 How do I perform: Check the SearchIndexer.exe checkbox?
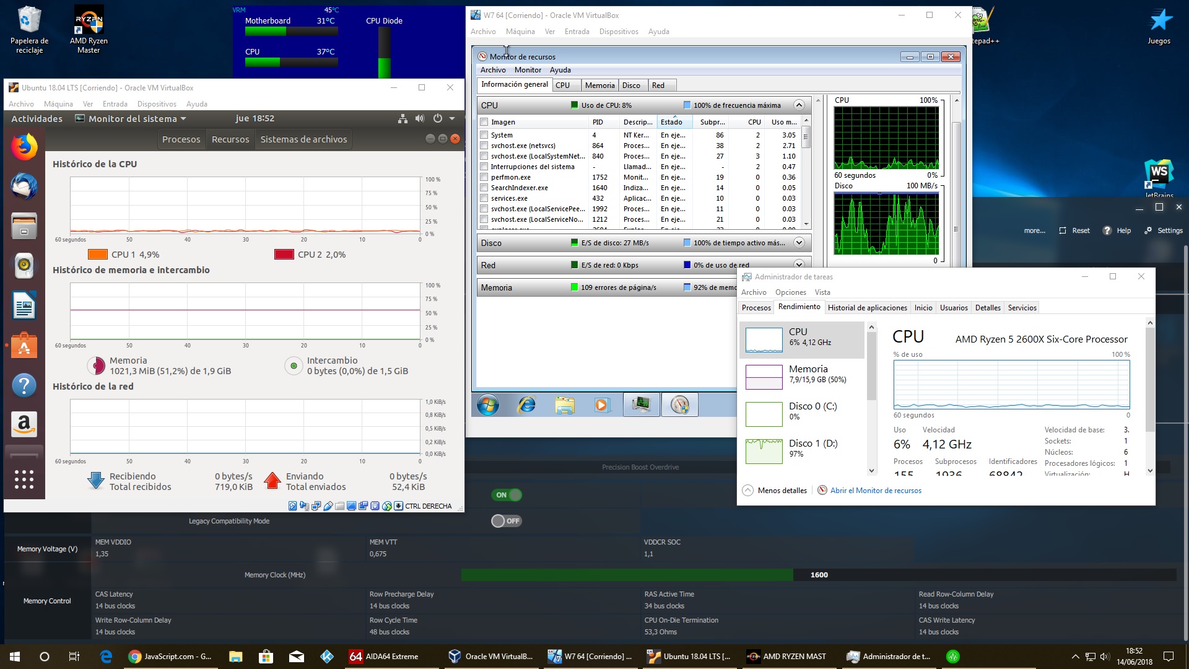pos(484,188)
